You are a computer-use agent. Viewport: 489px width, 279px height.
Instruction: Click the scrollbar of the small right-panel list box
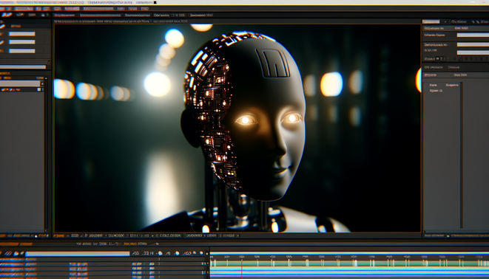click(x=461, y=156)
